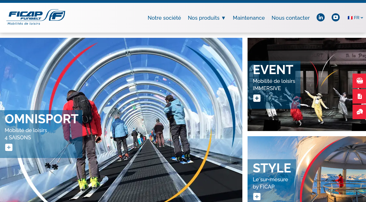Open the YouTube channel icon
Viewport: 366px width, 202px height.
coord(336,17)
